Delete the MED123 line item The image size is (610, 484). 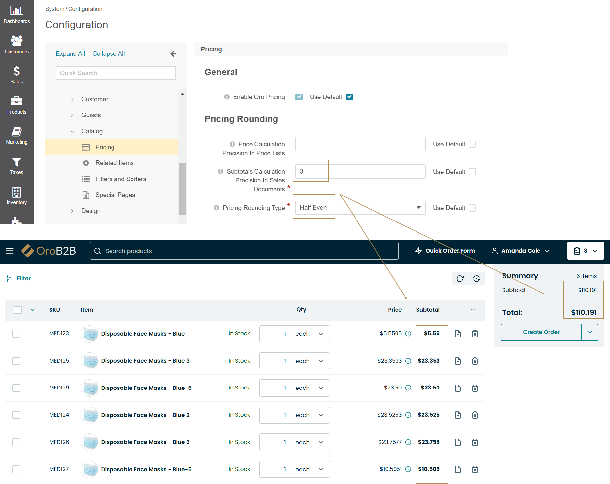tap(475, 334)
